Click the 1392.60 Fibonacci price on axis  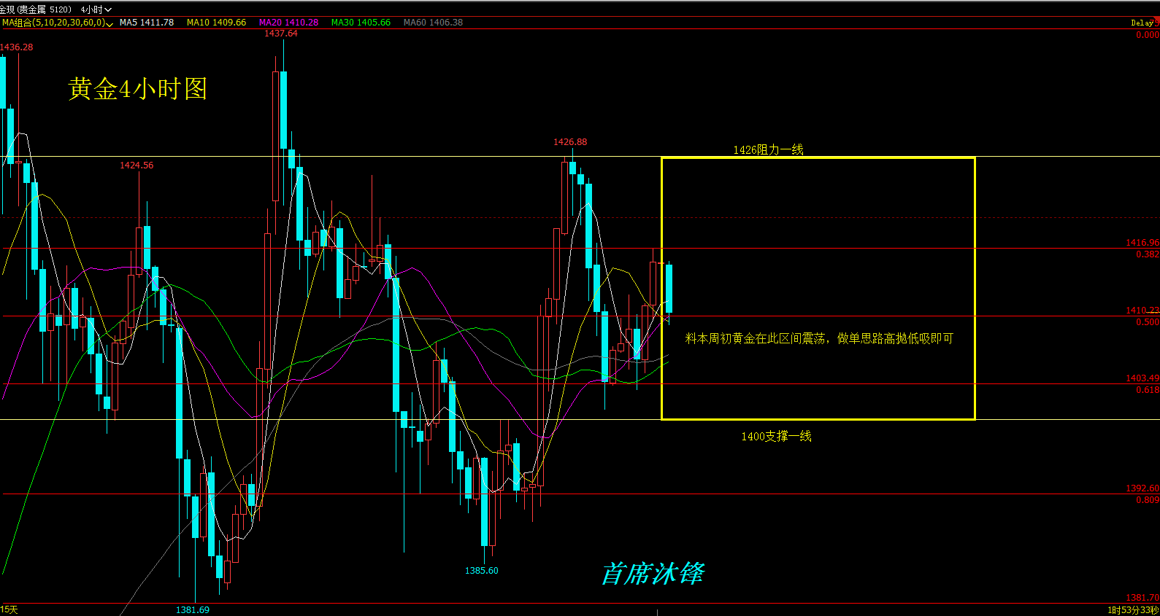click(1142, 488)
